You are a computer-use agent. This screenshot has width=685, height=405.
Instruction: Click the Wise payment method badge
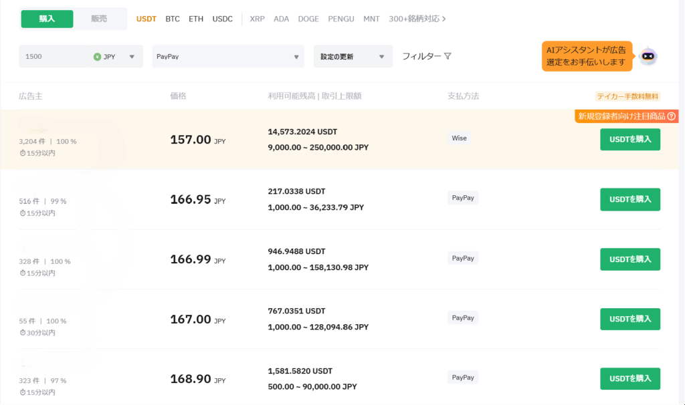click(x=459, y=138)
